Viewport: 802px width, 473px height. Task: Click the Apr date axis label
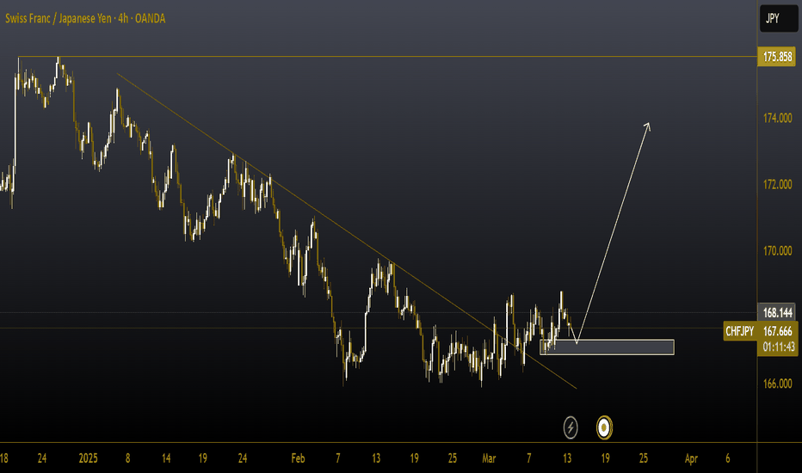pyautogui.click(x=691, y=458)
